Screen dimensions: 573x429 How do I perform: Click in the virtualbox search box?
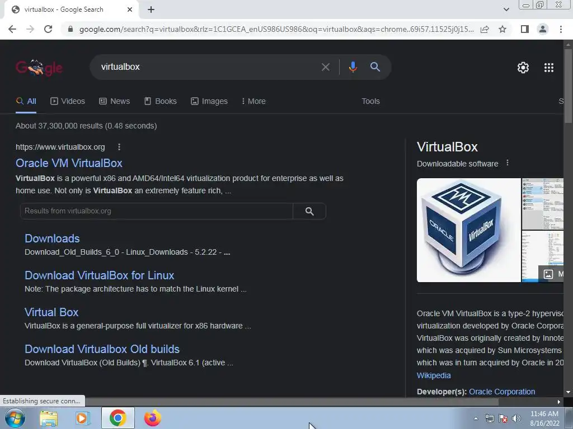[205, 67]
